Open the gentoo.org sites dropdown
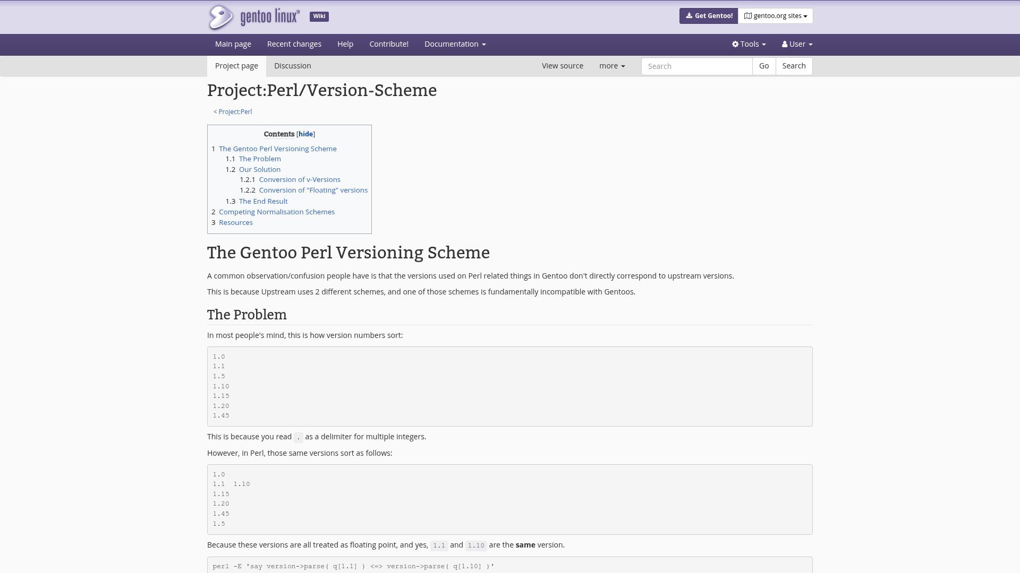The height and width of the screenshot is (573, 1020). point(775,16)
